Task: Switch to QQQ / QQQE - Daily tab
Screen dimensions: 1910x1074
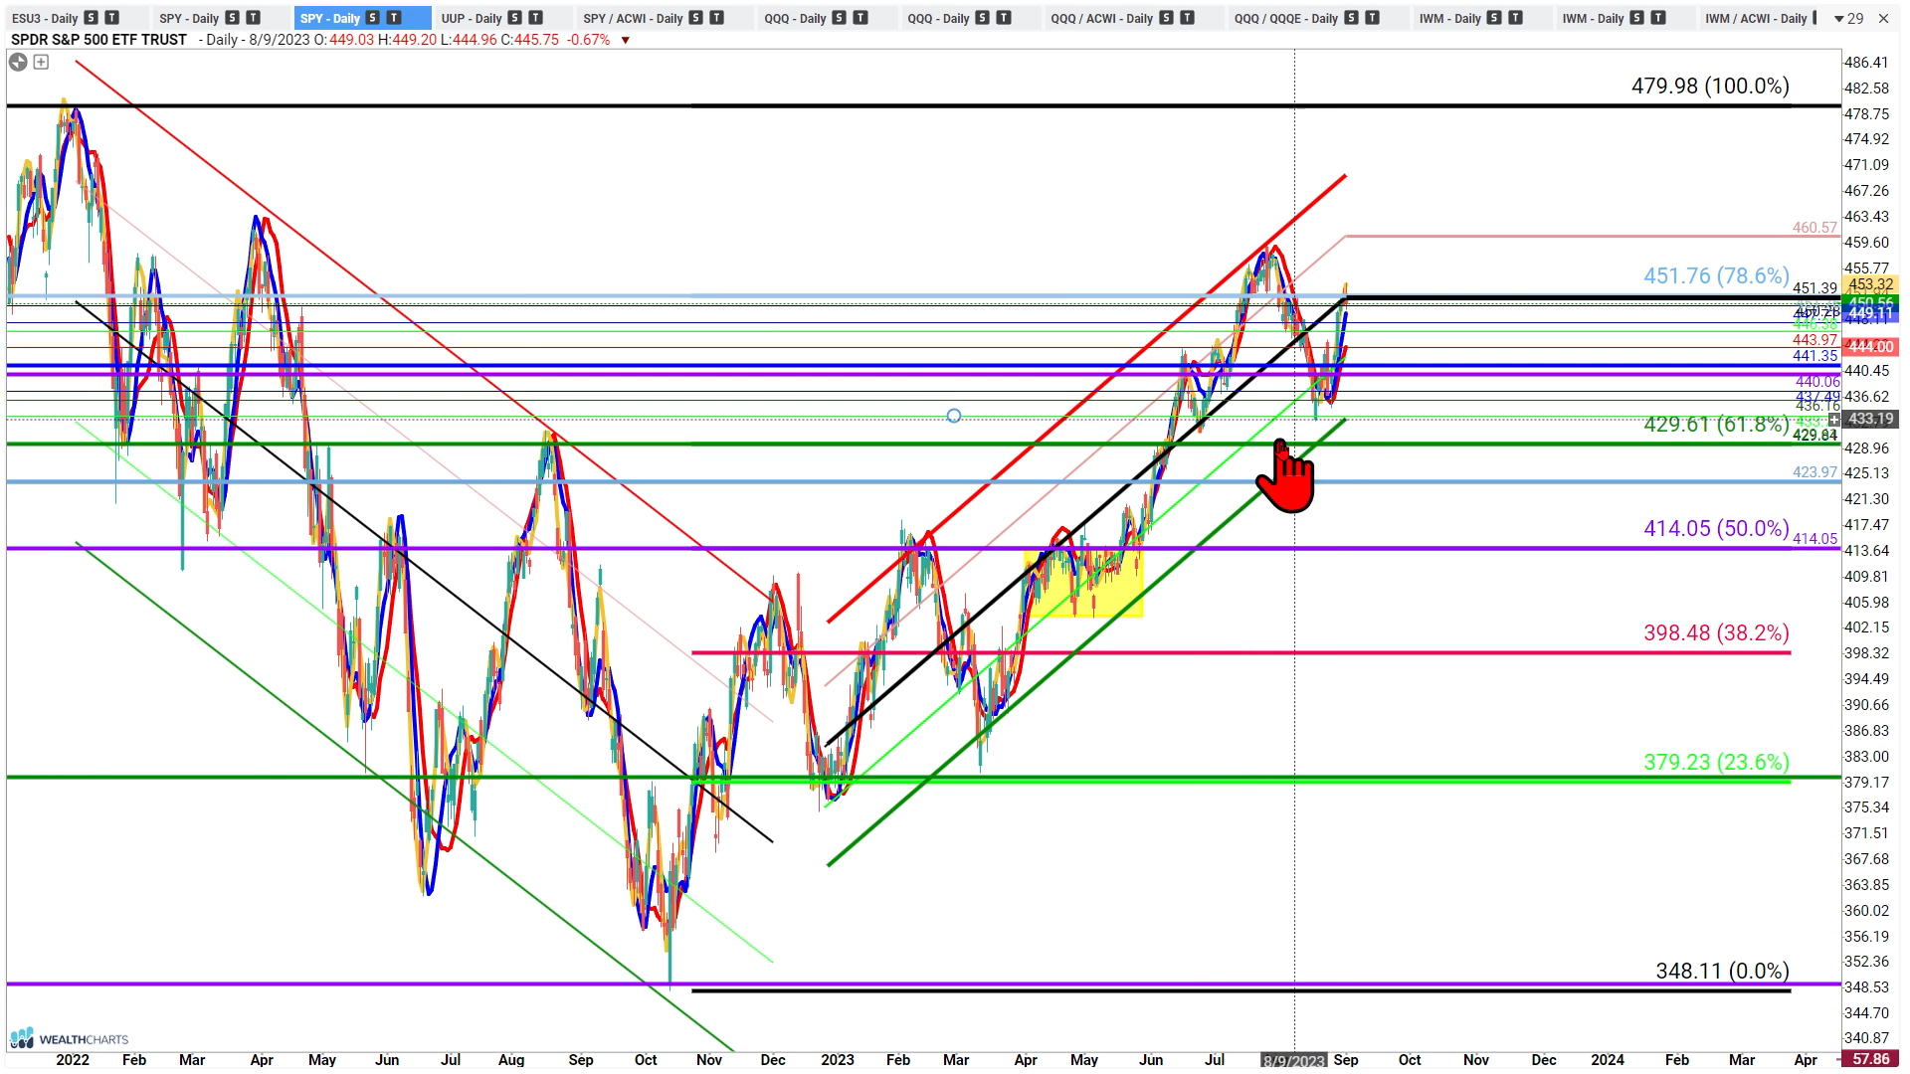Action: pyautogui.click(x=1286, y=18)
